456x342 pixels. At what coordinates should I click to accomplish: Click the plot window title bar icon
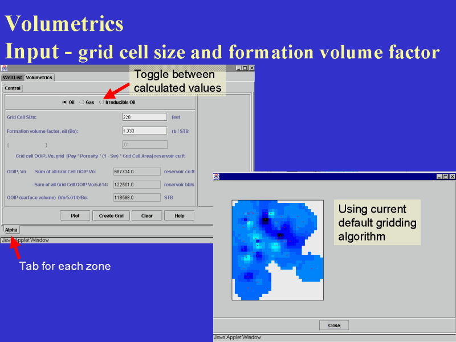pos(217,177)
